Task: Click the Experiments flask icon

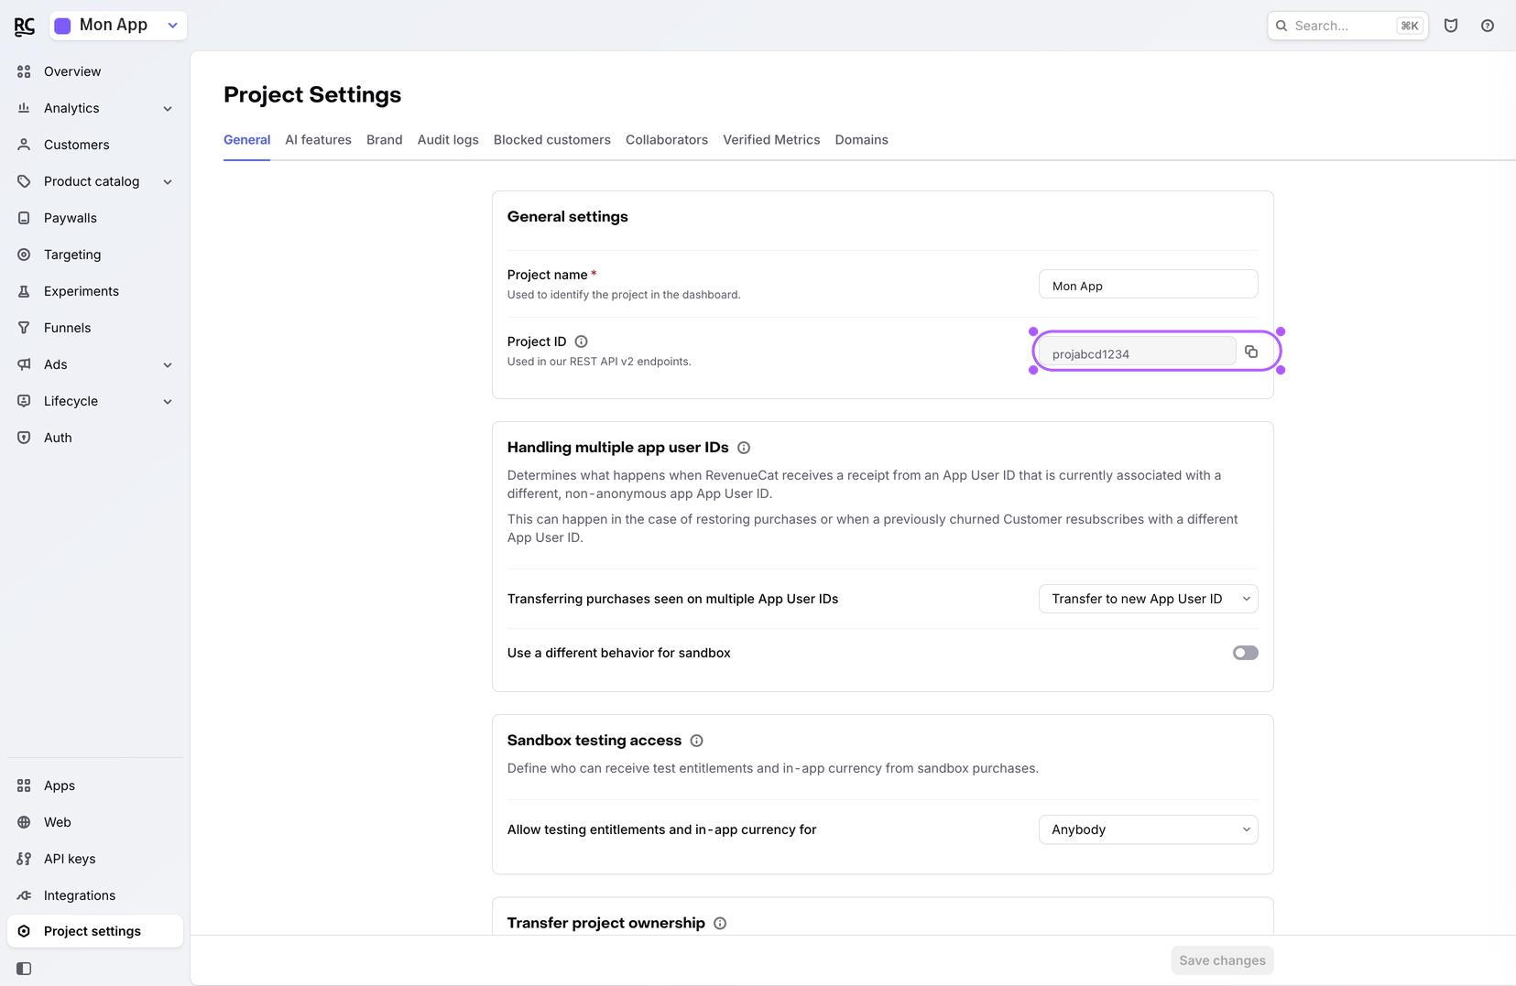Action: [x=24, y=291]
